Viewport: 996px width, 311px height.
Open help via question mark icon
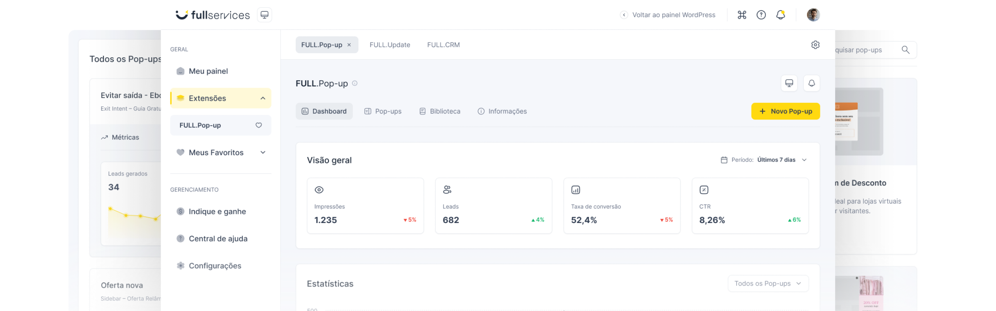761,15
